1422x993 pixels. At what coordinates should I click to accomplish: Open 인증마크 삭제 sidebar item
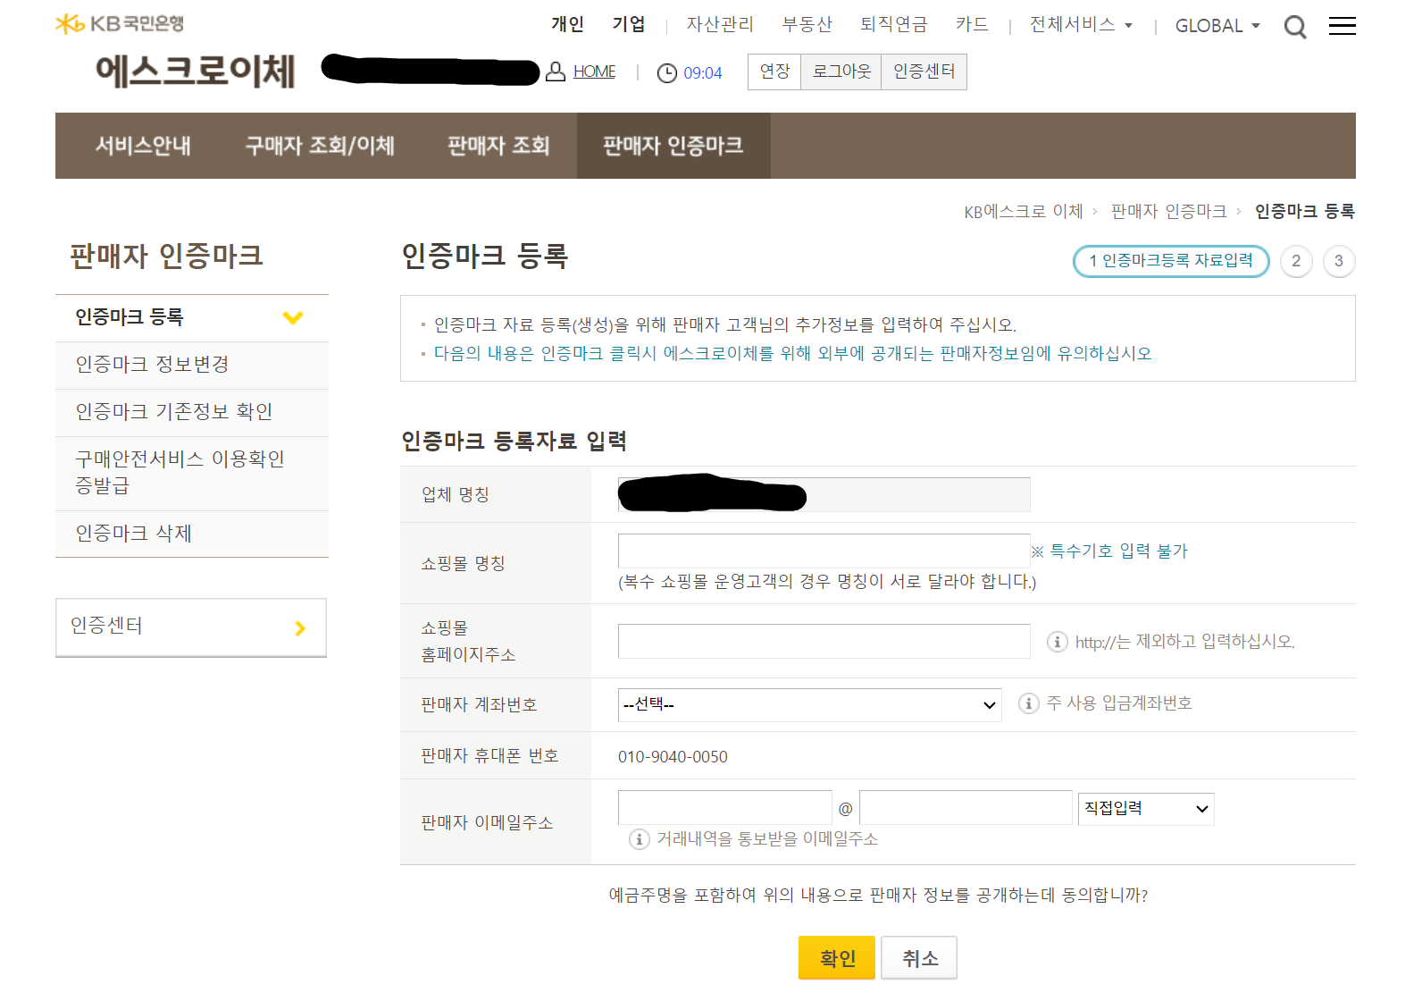point(192,534)
